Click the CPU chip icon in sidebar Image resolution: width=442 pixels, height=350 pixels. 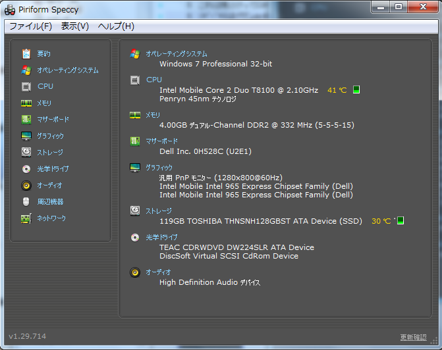26,87
